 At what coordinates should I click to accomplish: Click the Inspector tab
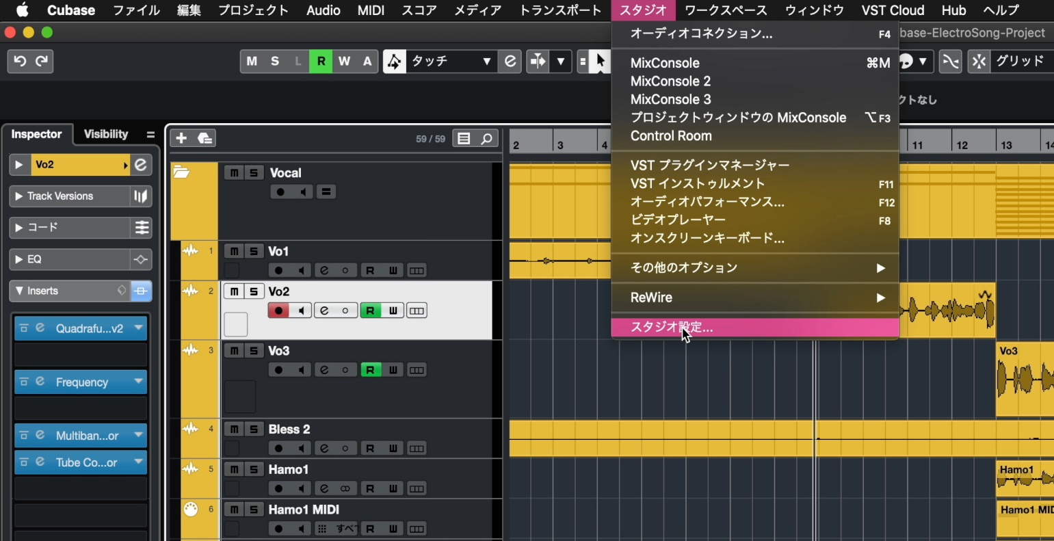coord(36,134)
